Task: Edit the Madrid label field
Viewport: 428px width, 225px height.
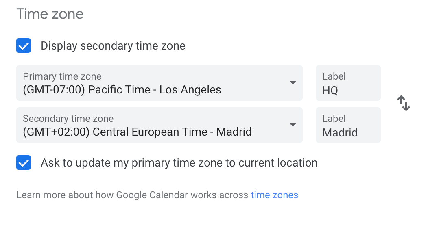Action: tap(348, 125)
